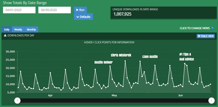Click the last data point in June
The width and height of the screenshot is (218, 107).
210,84
